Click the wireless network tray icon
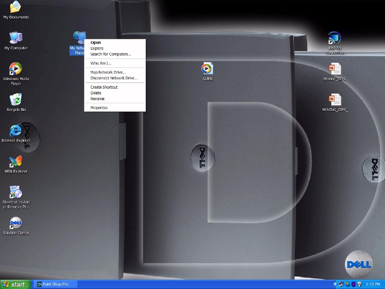Screen dimensions: 385x289 click(360, 284)
